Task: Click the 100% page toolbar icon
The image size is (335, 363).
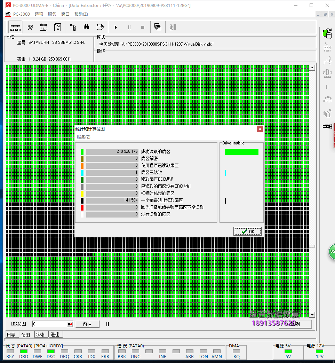Action: [58, 27]
